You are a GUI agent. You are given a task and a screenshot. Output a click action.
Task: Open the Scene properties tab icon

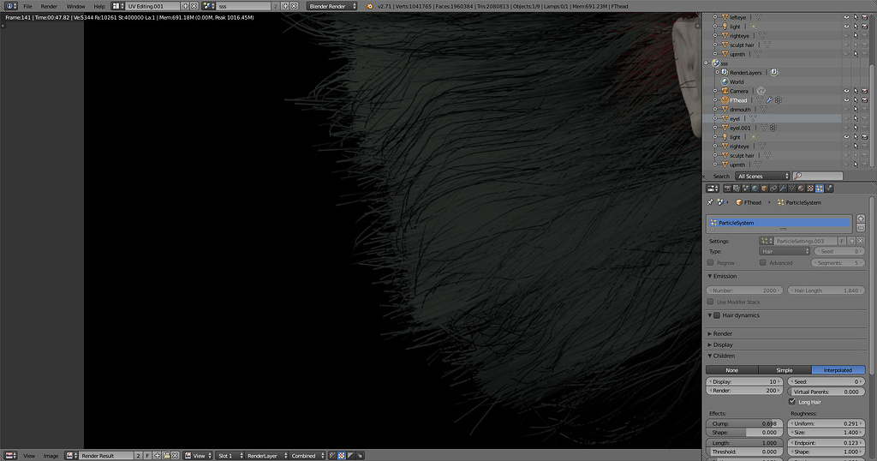[746, 188]
